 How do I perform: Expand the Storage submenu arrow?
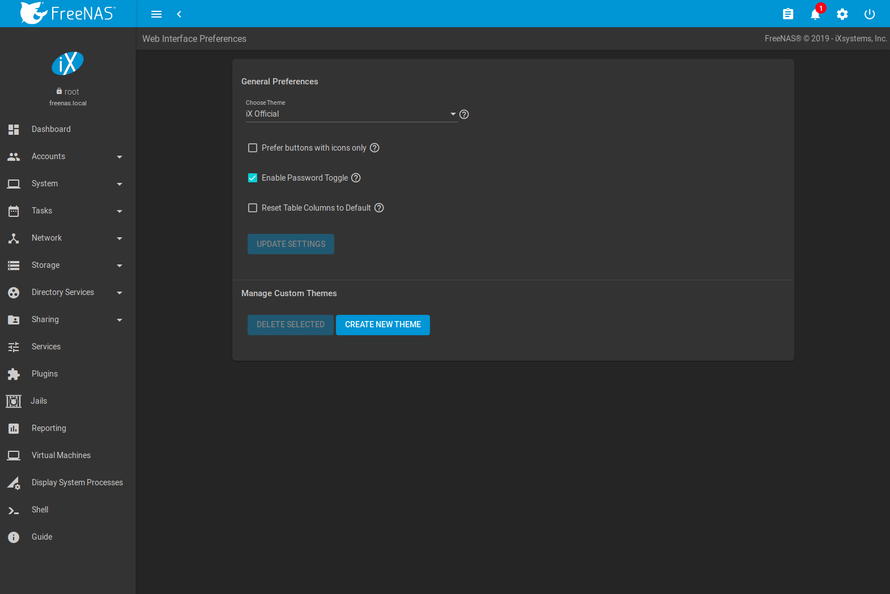click(120, 266)
